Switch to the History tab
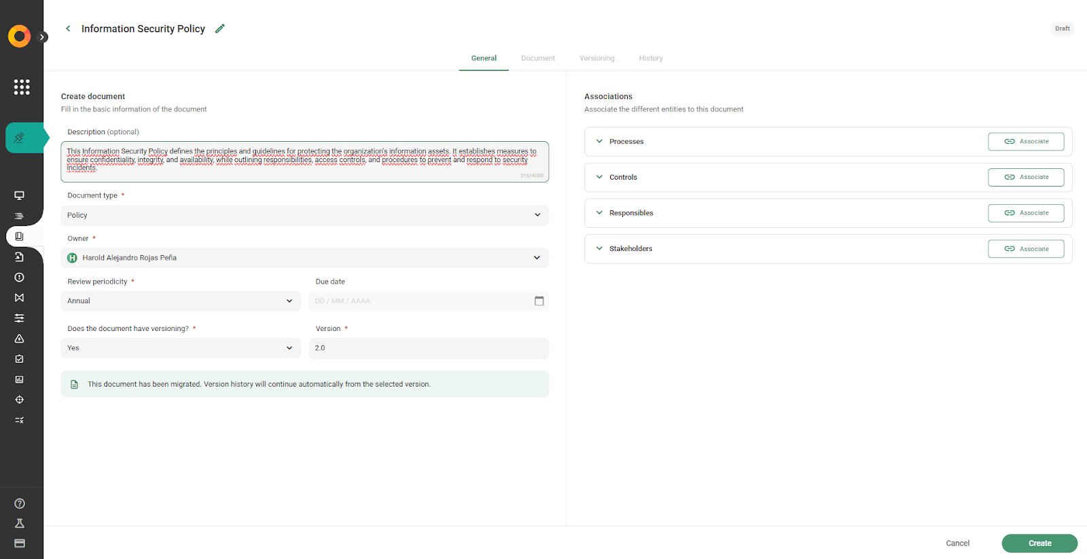Image resolution: width=1087 pixels, height=559 pixels. [x=650, y=58]
